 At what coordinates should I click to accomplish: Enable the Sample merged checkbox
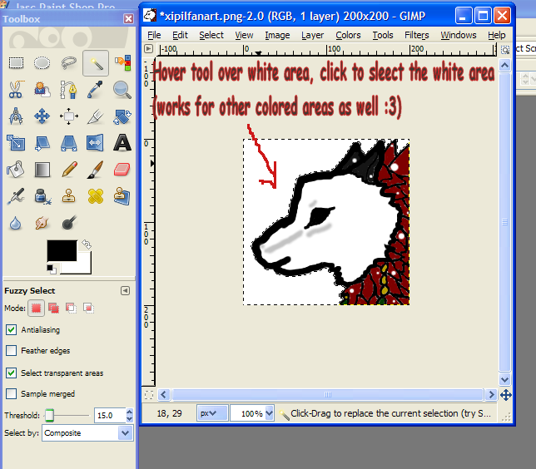click(x=12, y=394)
